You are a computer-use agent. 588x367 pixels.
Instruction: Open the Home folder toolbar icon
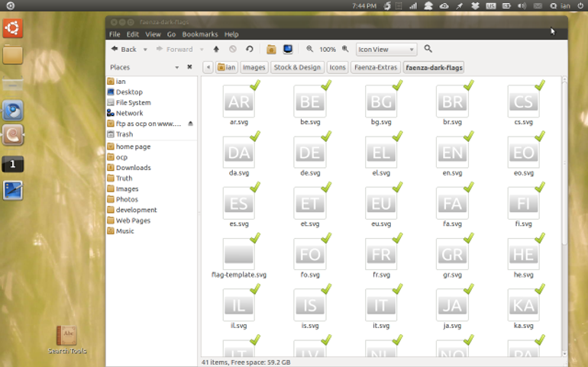click(271, 49)
